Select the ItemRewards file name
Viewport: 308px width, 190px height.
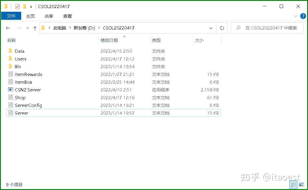point(28,74)
